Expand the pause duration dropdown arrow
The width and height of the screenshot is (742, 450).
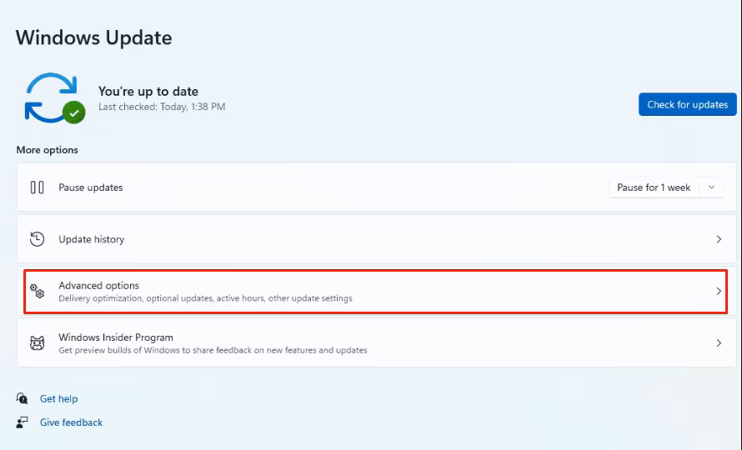[711, 187]
